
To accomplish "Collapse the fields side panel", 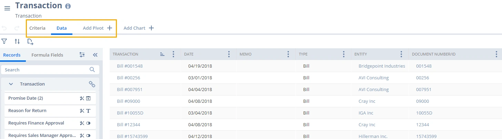I will 95,55.
